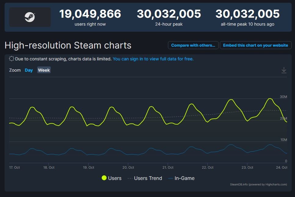This screenshot has height=197, width=295.
Task: Click Embed this chart on your website
Action: 255,45
